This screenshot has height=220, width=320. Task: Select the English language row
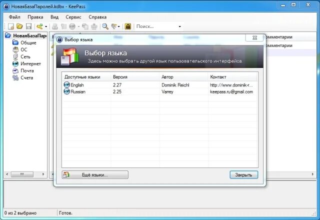coord(159,85)
